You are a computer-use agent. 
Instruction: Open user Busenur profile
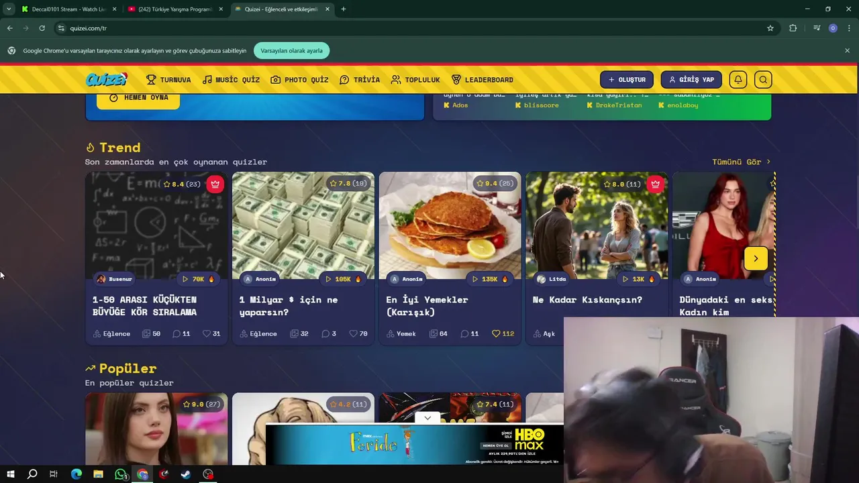[x=114, y=279]
